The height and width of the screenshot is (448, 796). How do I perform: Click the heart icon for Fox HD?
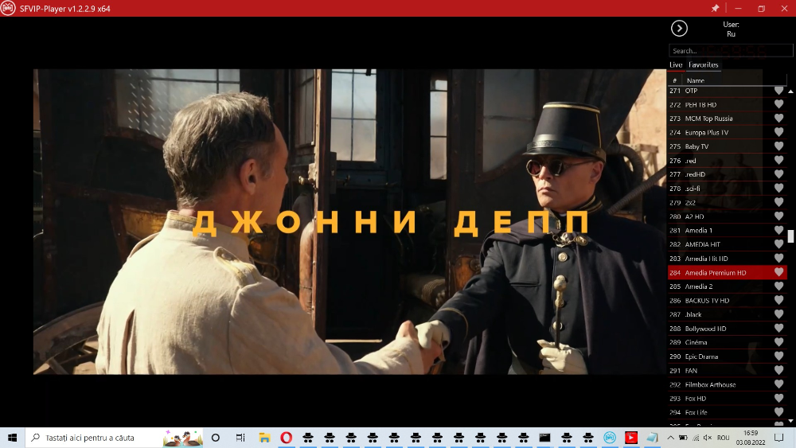click(x=778, y=399)
